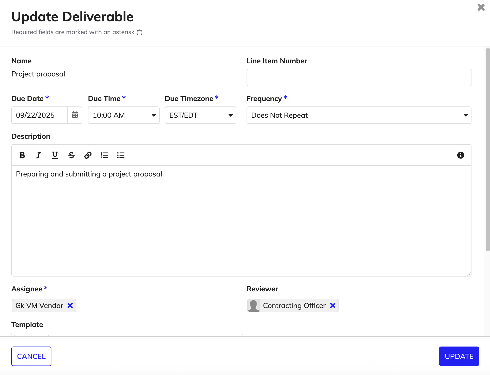Click the Update Deliverable heading
This screenshot has width=490, height=375.
pos(72,17)
